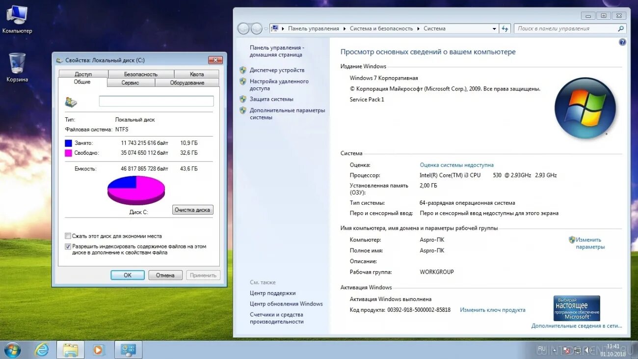638x359 pixels.
Task: Click the search magnifier icon in Control Panel
Action: 621,28
